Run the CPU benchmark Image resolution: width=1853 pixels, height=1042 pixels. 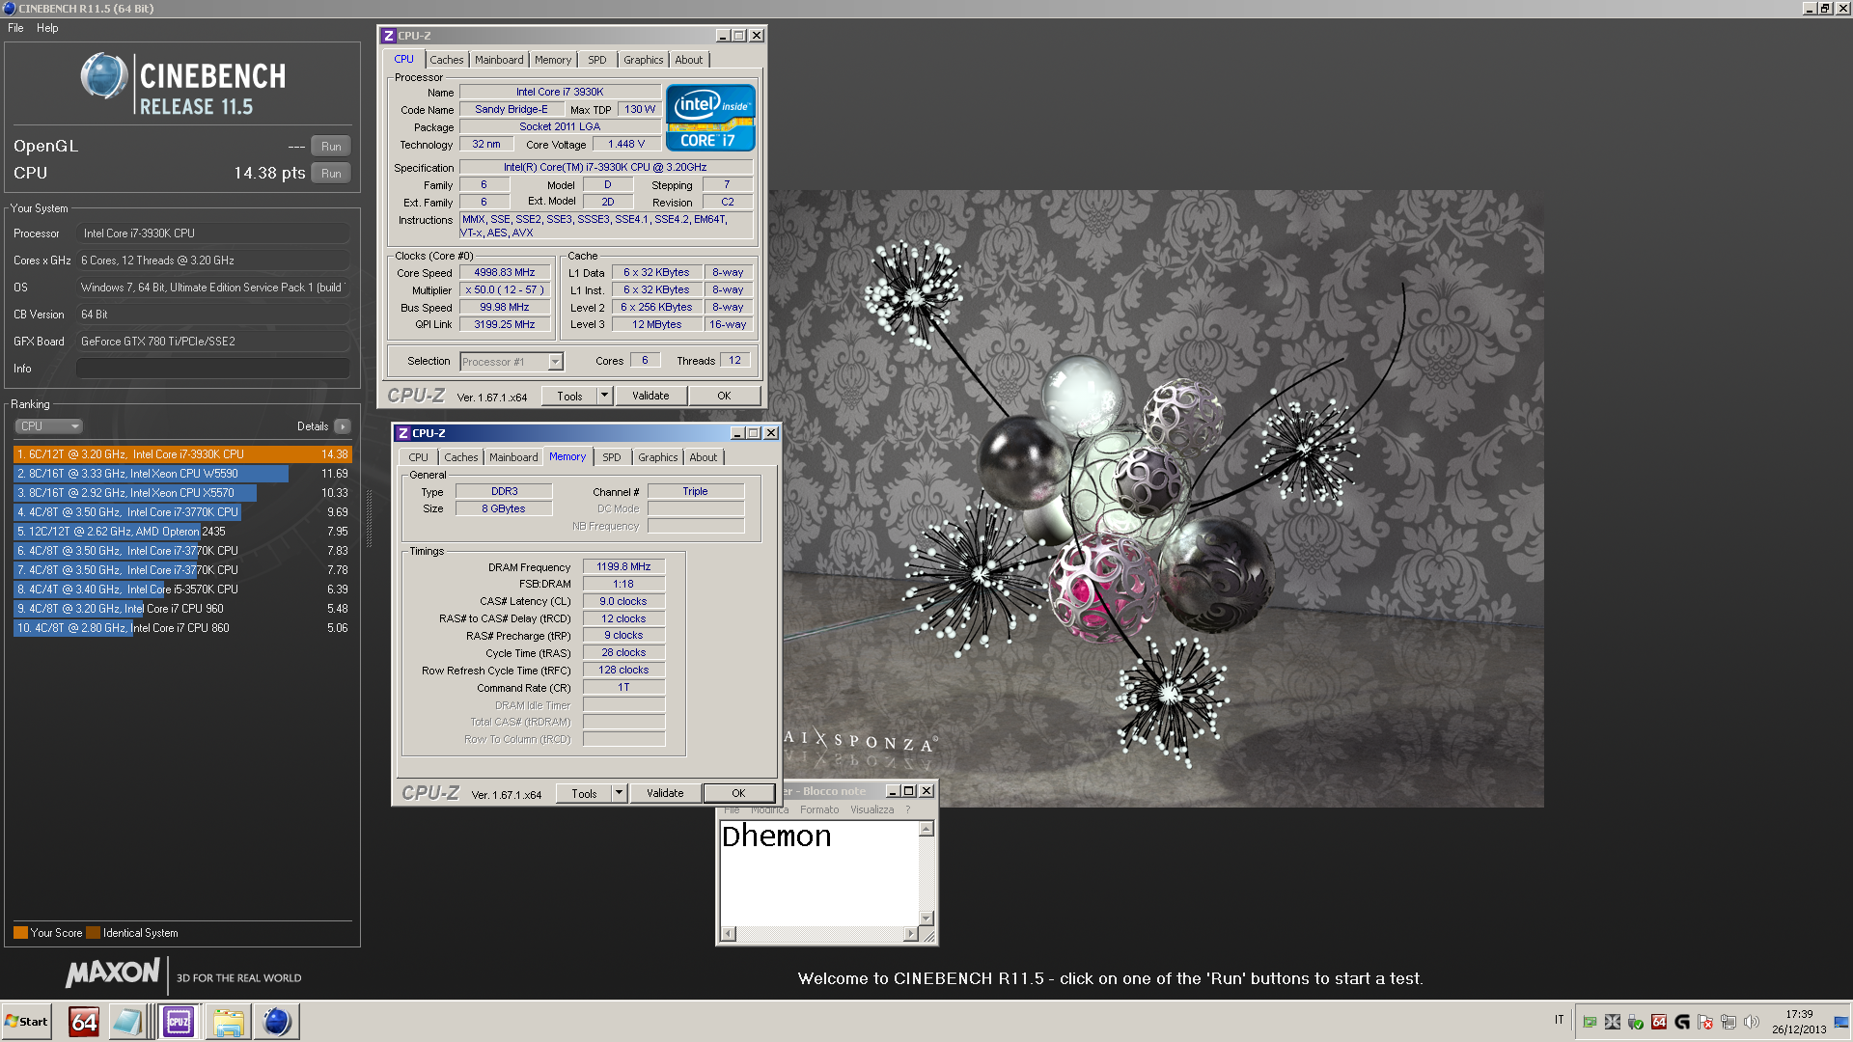coord(331,174)
